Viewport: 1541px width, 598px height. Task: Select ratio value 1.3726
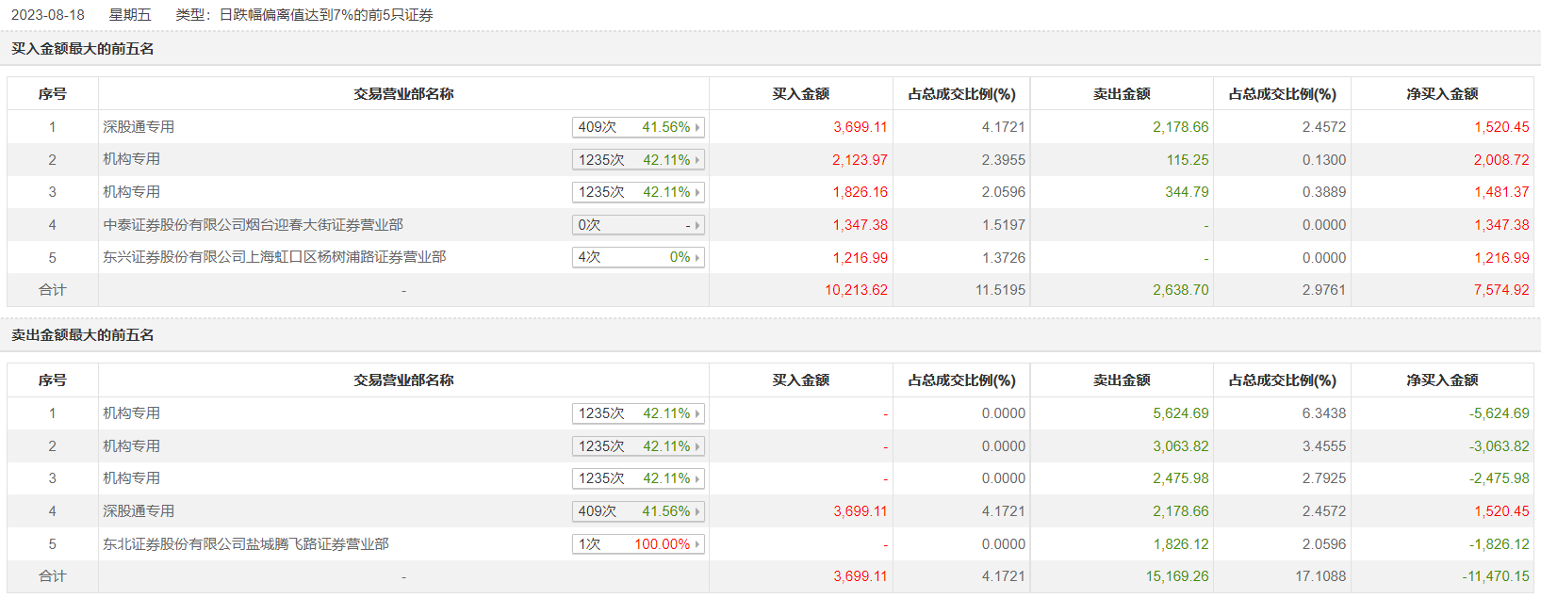coord(1004,258)
